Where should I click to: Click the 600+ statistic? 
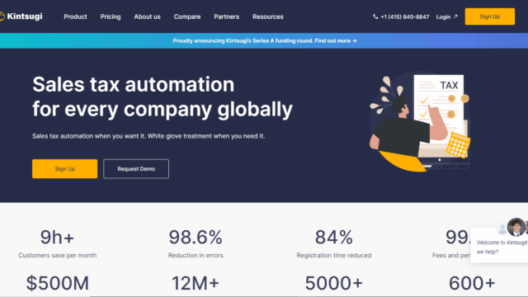click(472, 283)
